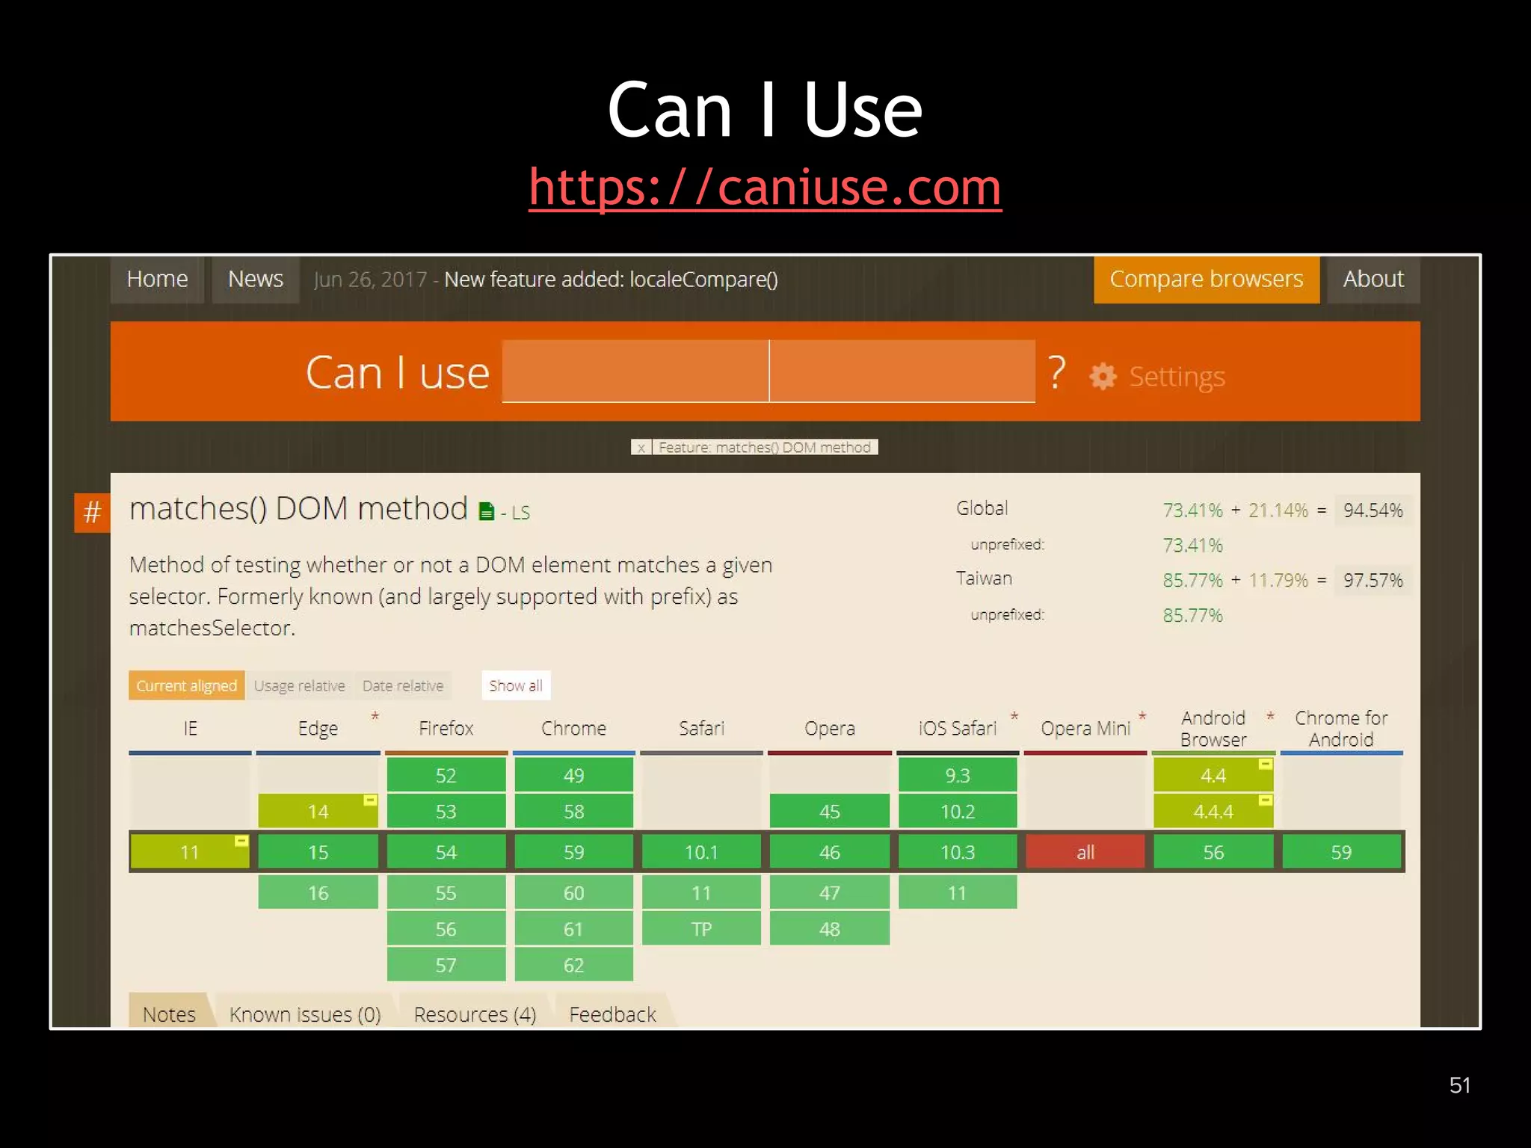Visit the https://caniuse.com link
Viewport: 1531px width, 1148px height.
[x=765, y=188]
